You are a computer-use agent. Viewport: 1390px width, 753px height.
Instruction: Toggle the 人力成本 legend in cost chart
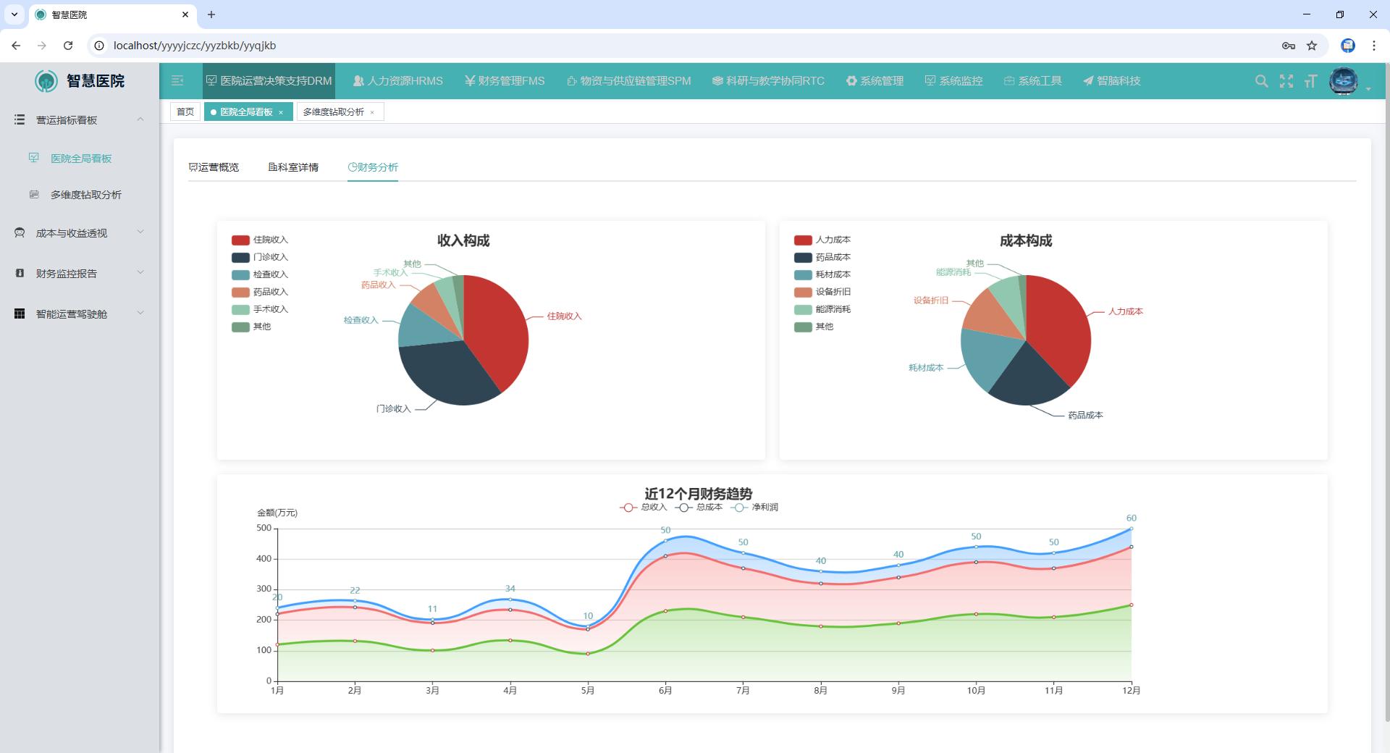[x=822, y=240]
